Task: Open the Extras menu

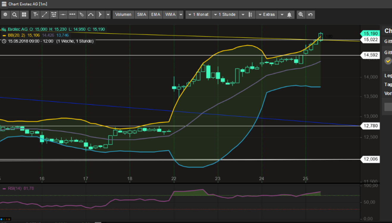Action: 266,15
